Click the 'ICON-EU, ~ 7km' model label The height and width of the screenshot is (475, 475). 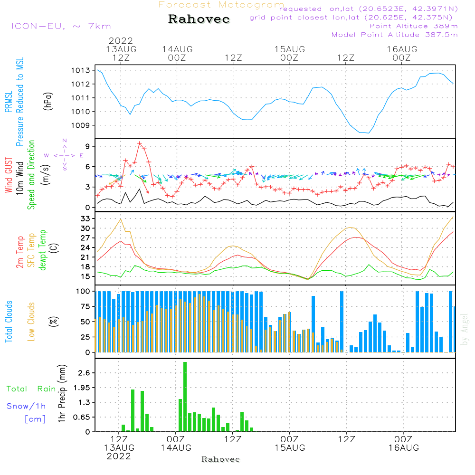coord(61,26)
